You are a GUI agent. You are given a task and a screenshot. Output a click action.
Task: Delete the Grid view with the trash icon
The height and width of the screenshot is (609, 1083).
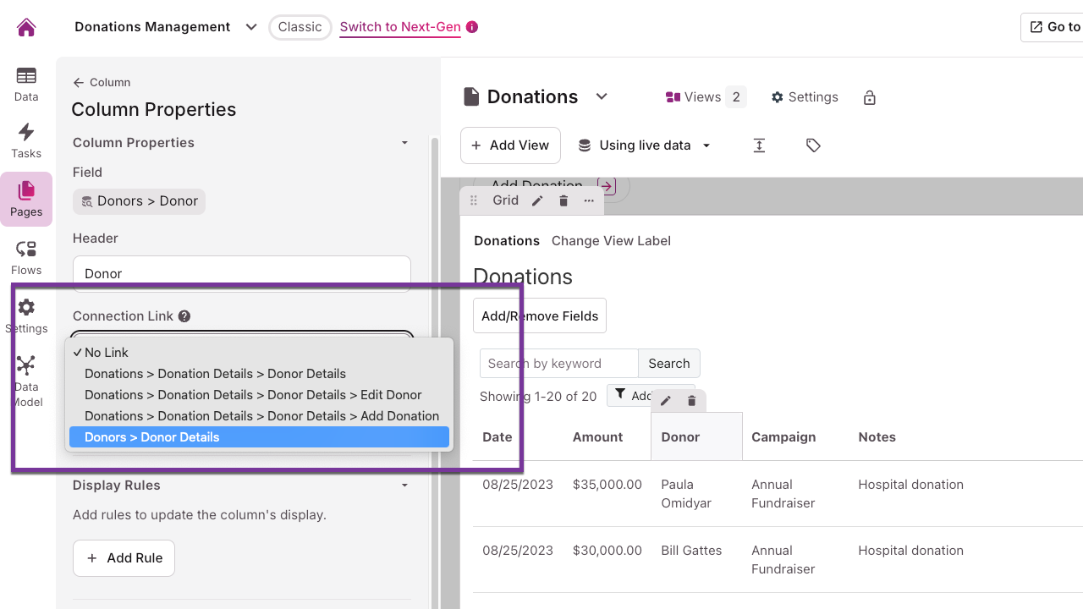click(563, 200)
